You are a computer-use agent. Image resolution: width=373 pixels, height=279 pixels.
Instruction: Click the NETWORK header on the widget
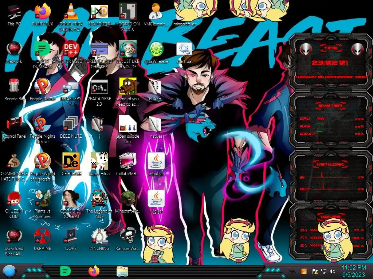click(x=331, y=164)
